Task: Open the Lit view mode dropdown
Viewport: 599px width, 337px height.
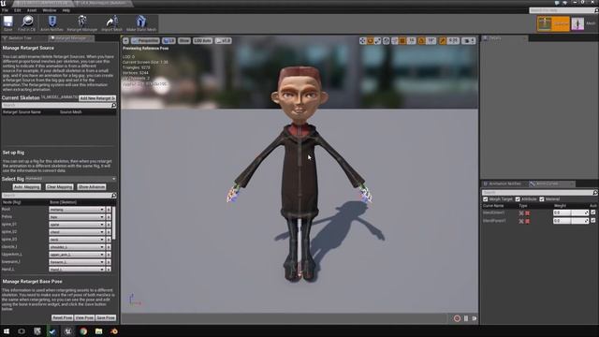Action: point(168,40)
